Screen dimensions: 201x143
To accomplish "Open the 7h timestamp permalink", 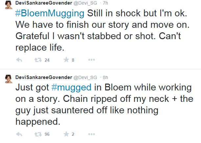I will [x=105, y=3].
